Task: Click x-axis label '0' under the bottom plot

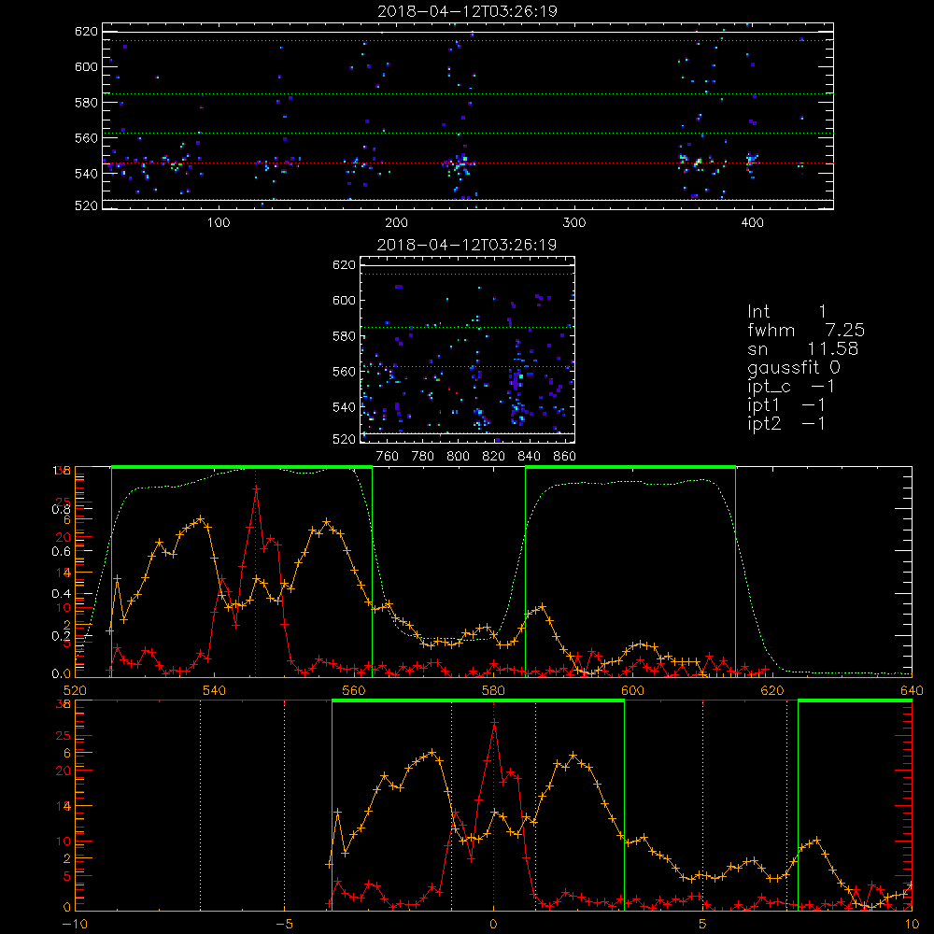Action: tap(493, 925)
